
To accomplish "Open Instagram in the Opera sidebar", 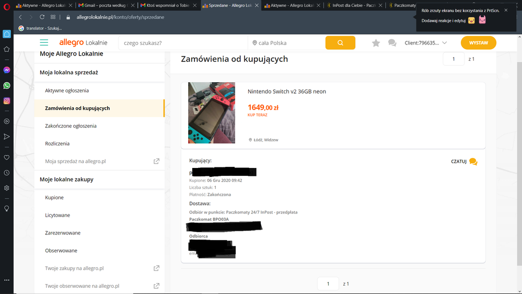I will (x=7, y=100).
